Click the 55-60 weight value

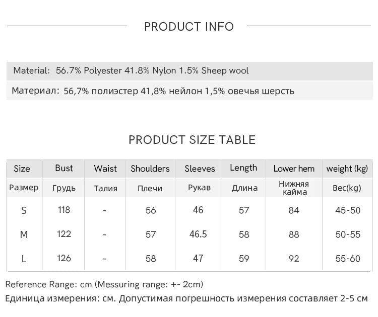click(348, 259)
